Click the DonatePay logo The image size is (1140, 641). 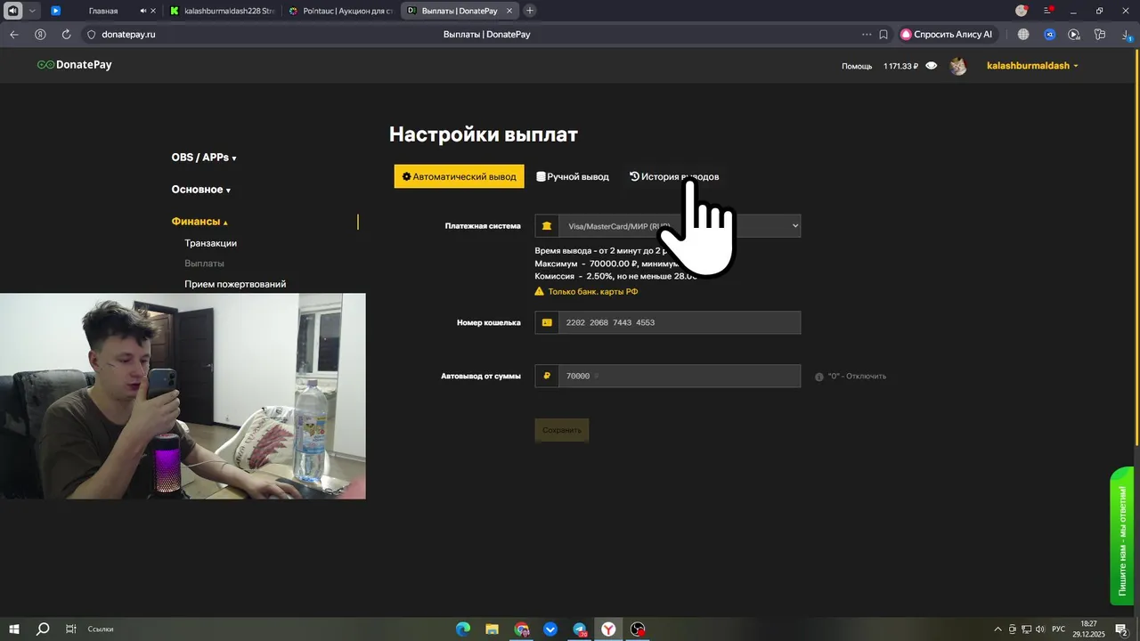pyautogui.click(x=74, y=65)
